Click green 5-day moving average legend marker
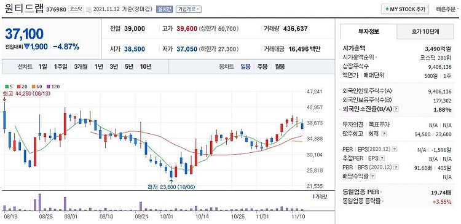461x224 pixels. (7, 87)
